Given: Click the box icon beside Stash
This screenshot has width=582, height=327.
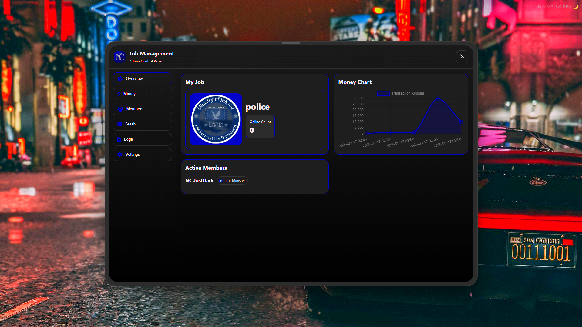Looking at the screenshot, I should coord(120,124).
